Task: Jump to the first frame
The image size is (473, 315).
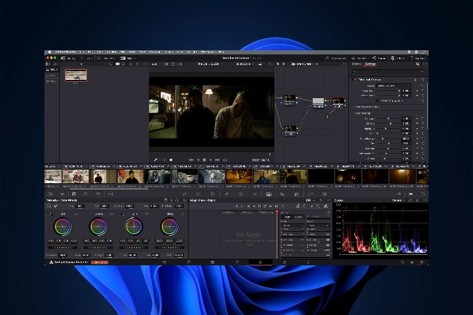Action: [191, 160]
